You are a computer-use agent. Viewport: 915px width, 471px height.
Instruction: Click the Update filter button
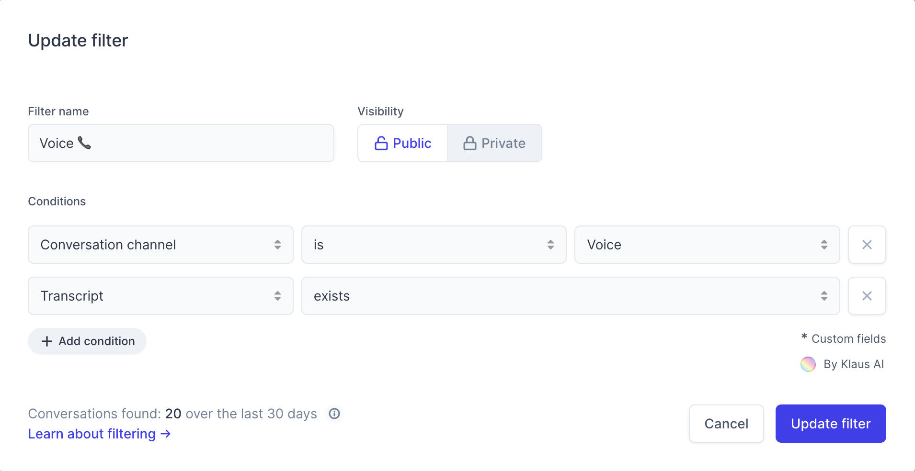pos(831,424)
